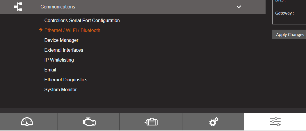
Task: Open System Monitor
Action: pyautogui.click(x=61, y=89)
